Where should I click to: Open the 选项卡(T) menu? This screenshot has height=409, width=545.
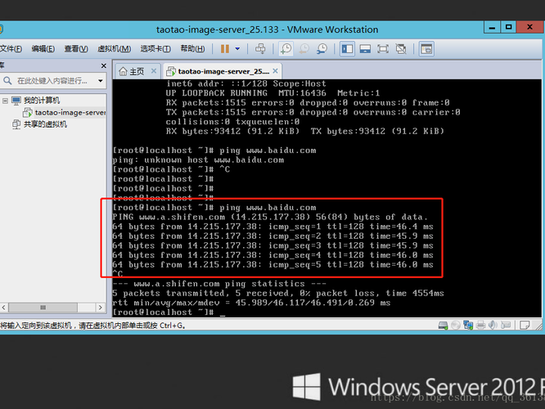pos(155,48)
